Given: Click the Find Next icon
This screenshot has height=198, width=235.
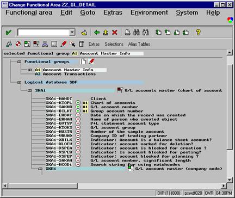Looking at the screenshot, I should (145, 33).
